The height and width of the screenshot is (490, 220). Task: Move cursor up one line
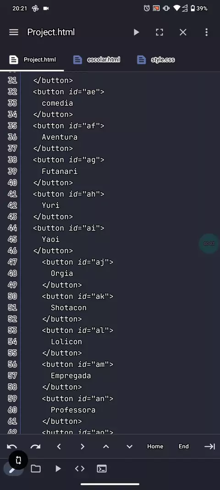click(x=106, y=447)
